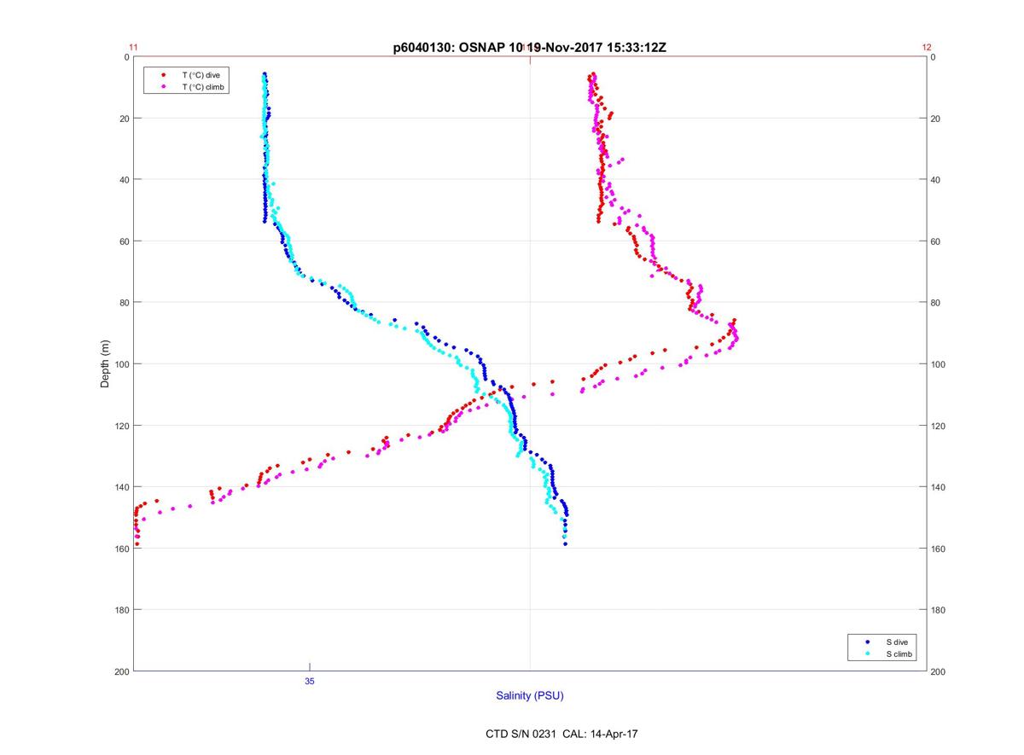The height and width of the screenshot is (755, 1024).
Task: Click depth tick '40' on the right axis
Action: [937, 180]
